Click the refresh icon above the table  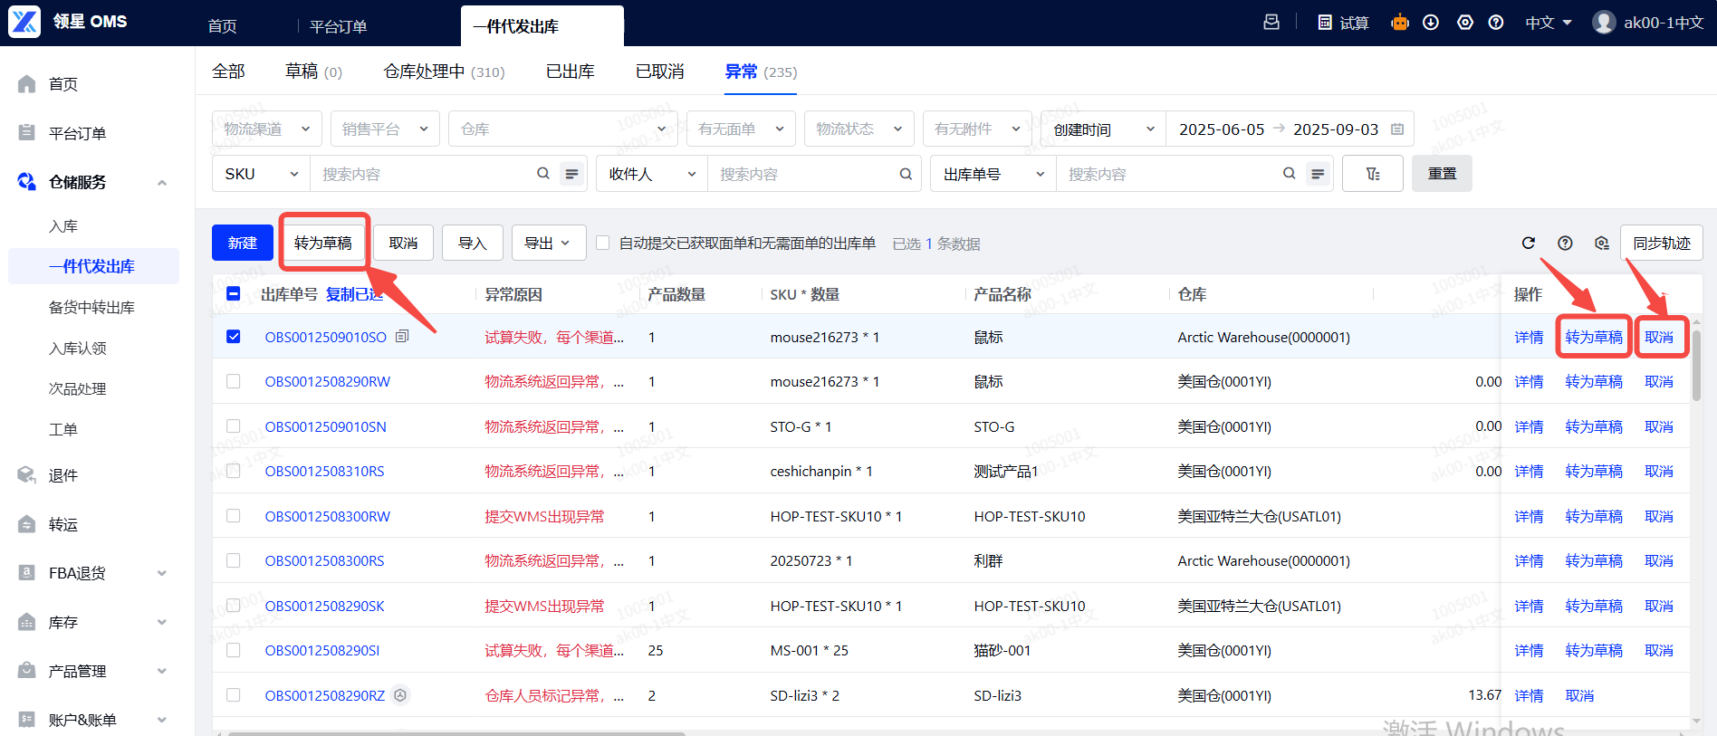point(1528,243)
